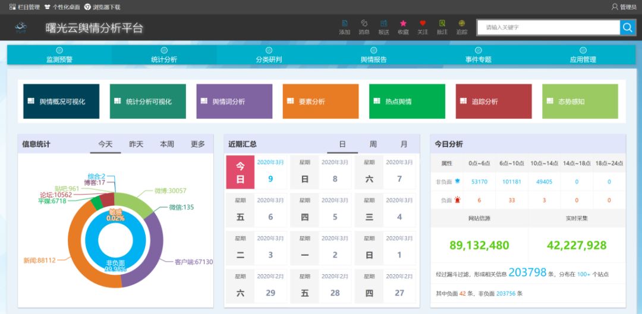Expand the 舆情报告 navigation menu
Image resolution: width=642 pixels, height=314 pixels.
[x=373, y=55]
